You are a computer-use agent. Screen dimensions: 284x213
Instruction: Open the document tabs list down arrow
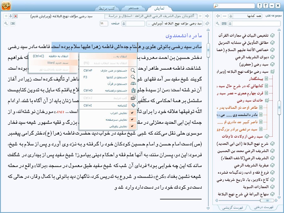pos(11,16)
